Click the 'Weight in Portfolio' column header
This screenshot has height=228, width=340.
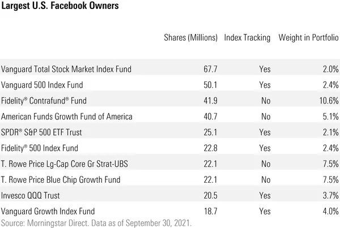(308, 38)
